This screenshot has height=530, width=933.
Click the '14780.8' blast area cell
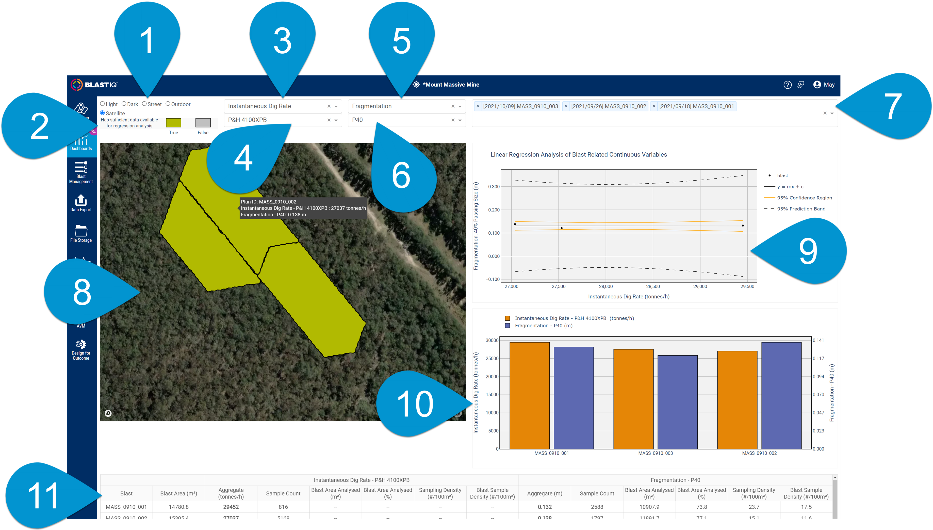179,507
